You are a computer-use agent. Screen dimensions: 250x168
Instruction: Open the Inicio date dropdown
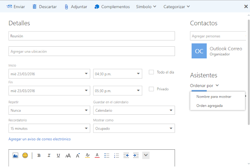coord(49,73)
